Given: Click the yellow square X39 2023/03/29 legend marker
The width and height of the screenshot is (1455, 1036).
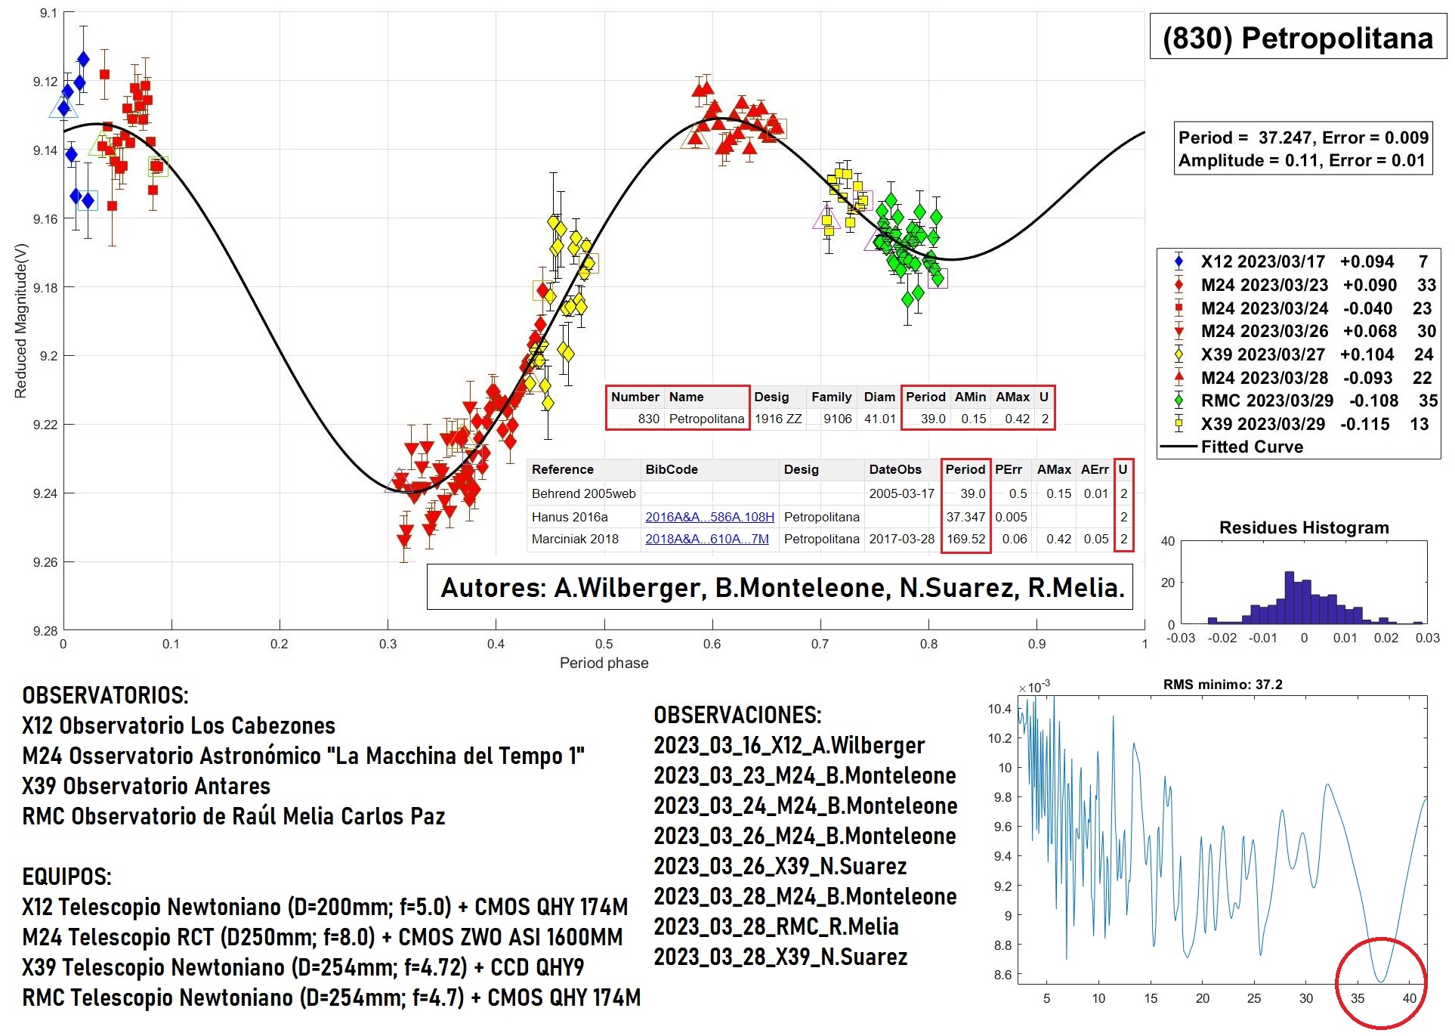Looking at the screenshot, I should [x=1179, y=424].
